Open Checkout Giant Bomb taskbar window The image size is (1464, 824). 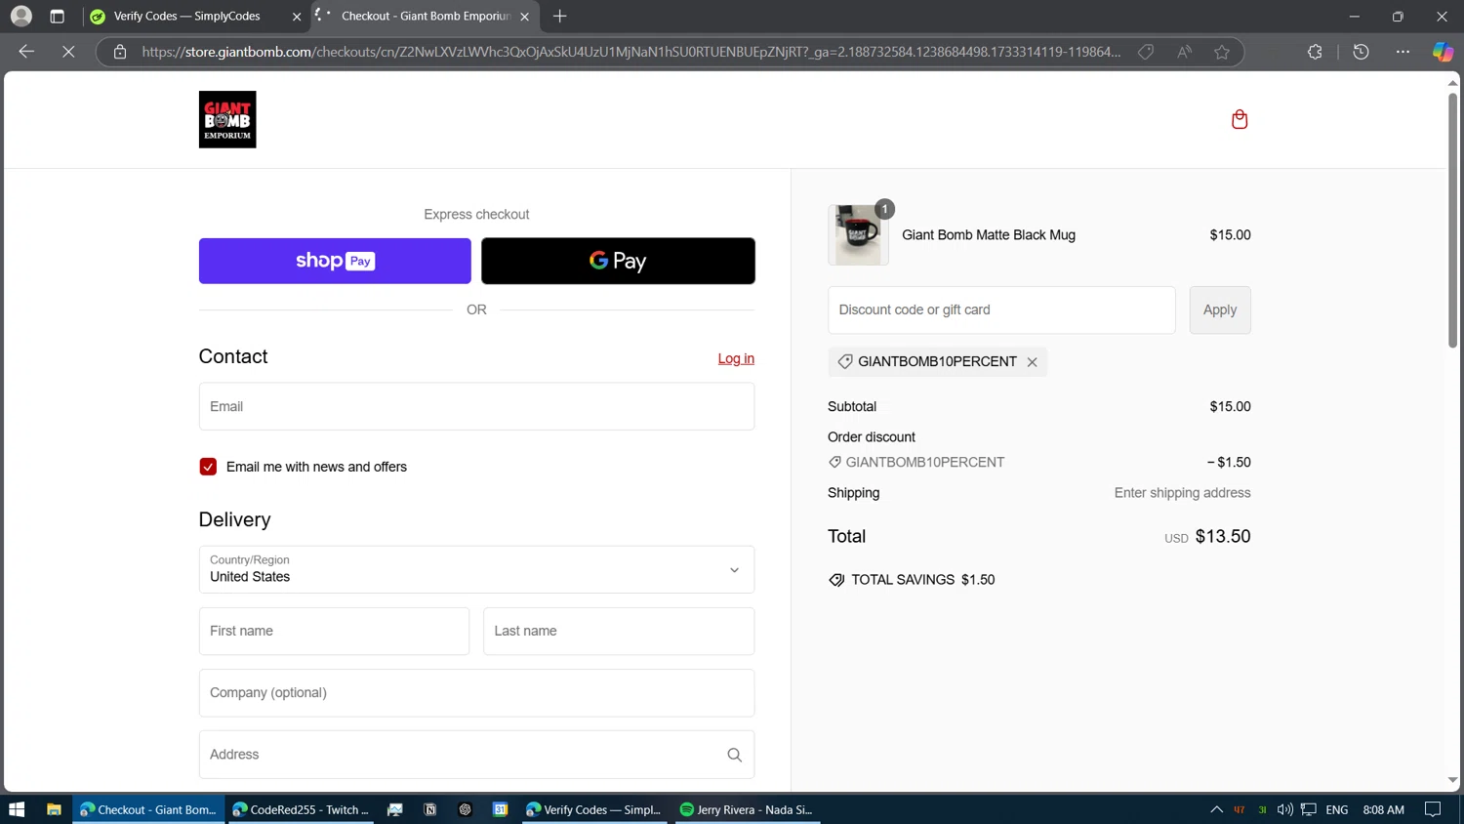pos(148,809)
